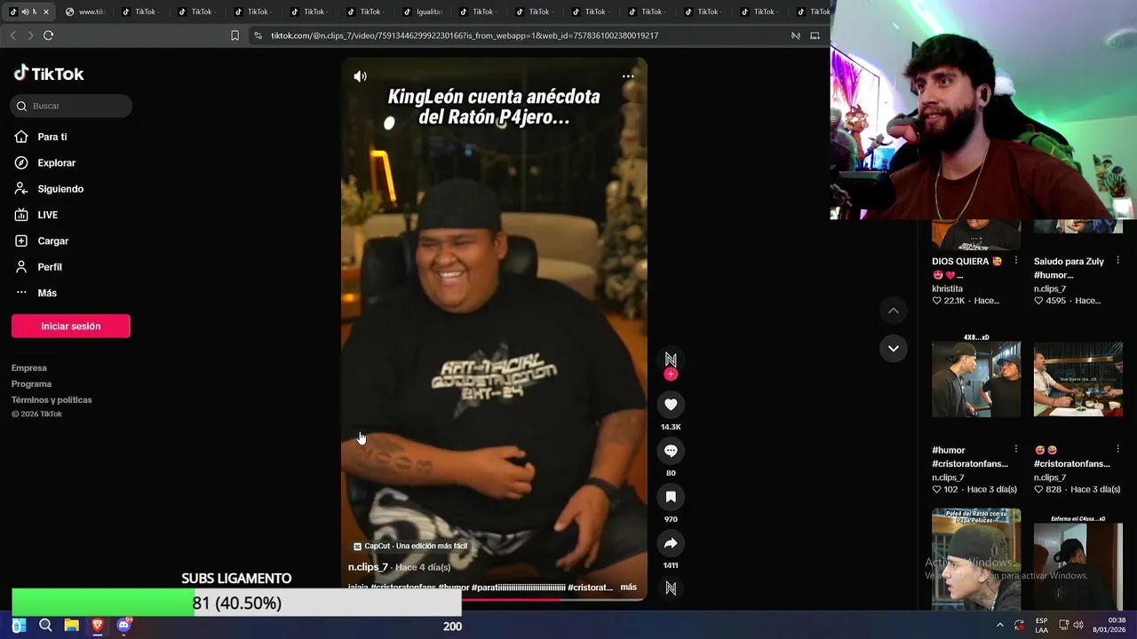Click the ESP LAA language indicator
The height and width of the screenshot is (639, 1137).
[1042, 626]
